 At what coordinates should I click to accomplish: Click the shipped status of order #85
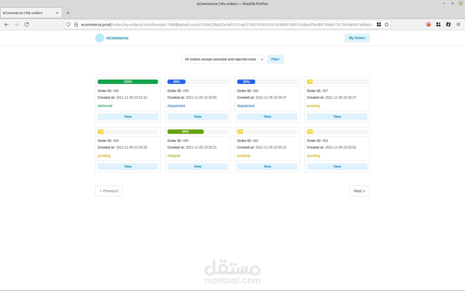click(174, 156)
